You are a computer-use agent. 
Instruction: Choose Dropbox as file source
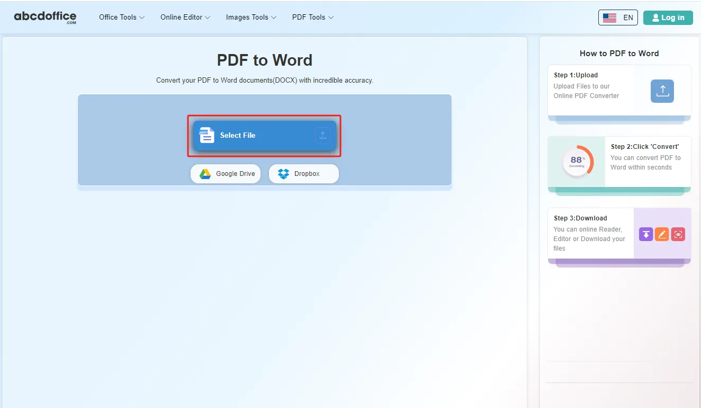(x=304, y=174)
